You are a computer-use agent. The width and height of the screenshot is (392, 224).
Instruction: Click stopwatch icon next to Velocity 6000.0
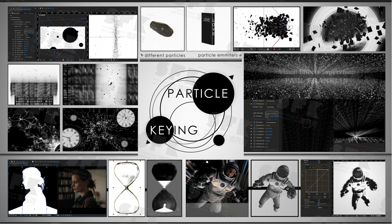click(x=254, y=138)
